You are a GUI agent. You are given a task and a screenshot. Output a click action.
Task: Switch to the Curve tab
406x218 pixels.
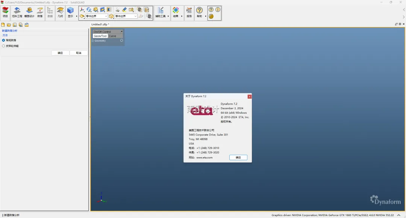(112, 36)
